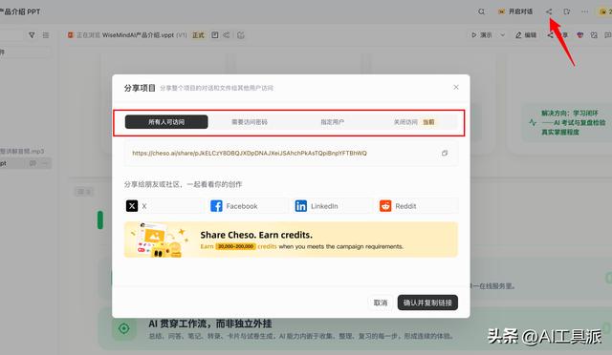Viewport: 612px width, 355px height.
Task: Click the file toolbar share icon right of 编辑
Action: [x=551, y=35]
